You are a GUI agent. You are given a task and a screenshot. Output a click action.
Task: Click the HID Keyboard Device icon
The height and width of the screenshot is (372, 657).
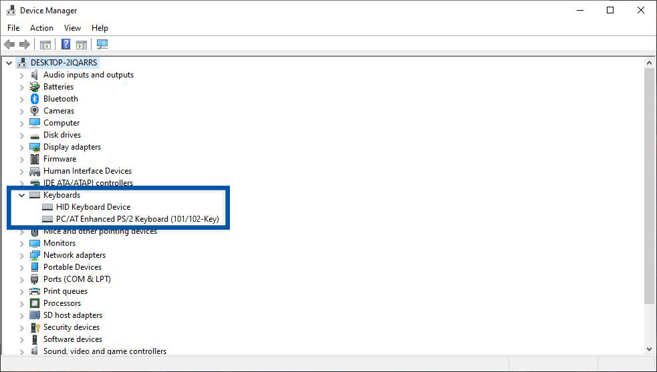(47, 207)
